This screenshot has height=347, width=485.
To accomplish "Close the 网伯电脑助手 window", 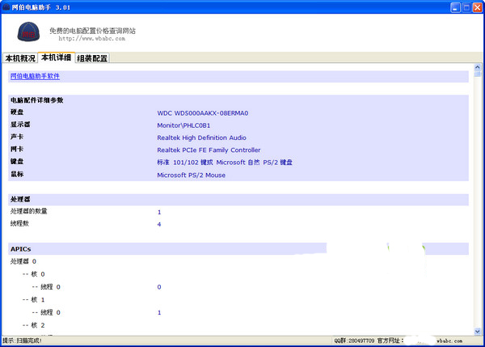I will [x=477, y=7].
